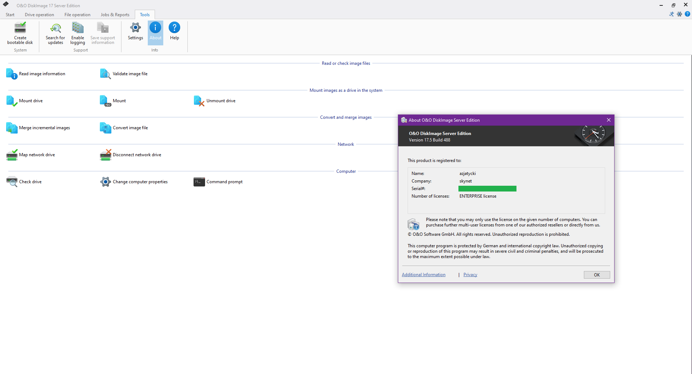The height and width of the screenshot is (374, 692).
Task: Select Disconnect network drive
Action: coord(130,155)
